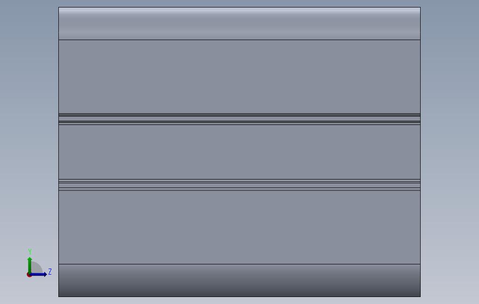Viewport: 479px width, 304px height.
Task: Click the red X axis origin dot
Action: point(29,275)
